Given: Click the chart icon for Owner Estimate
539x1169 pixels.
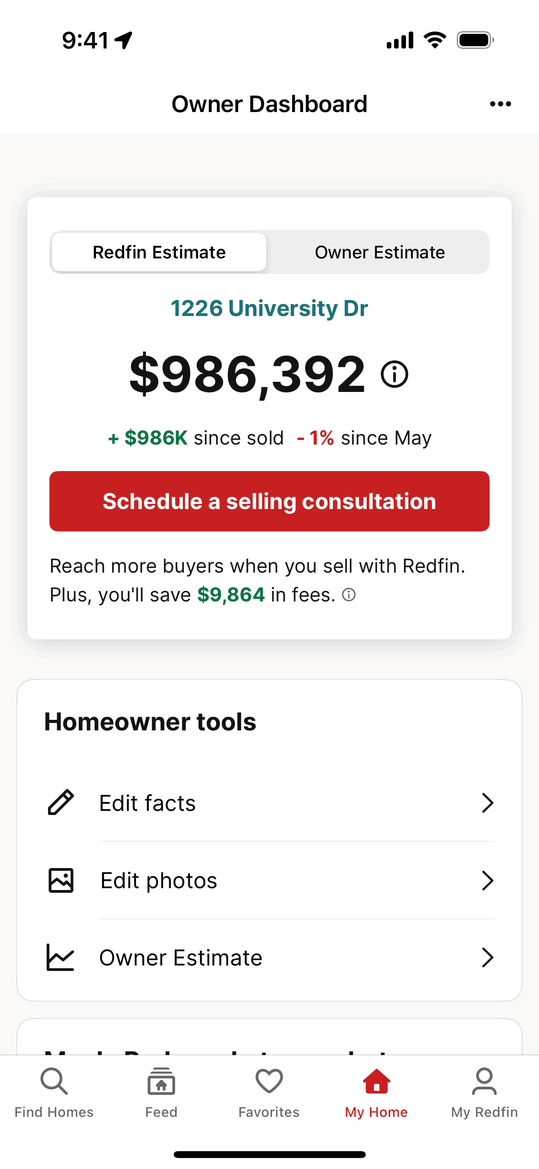Looking at the screenshot, I should coord(60,957).
